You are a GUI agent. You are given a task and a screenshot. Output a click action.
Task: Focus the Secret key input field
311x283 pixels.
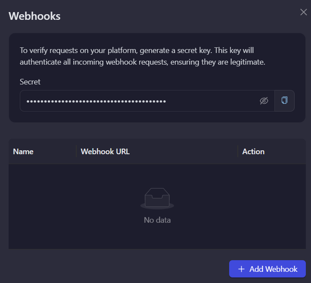pos(147,101)
